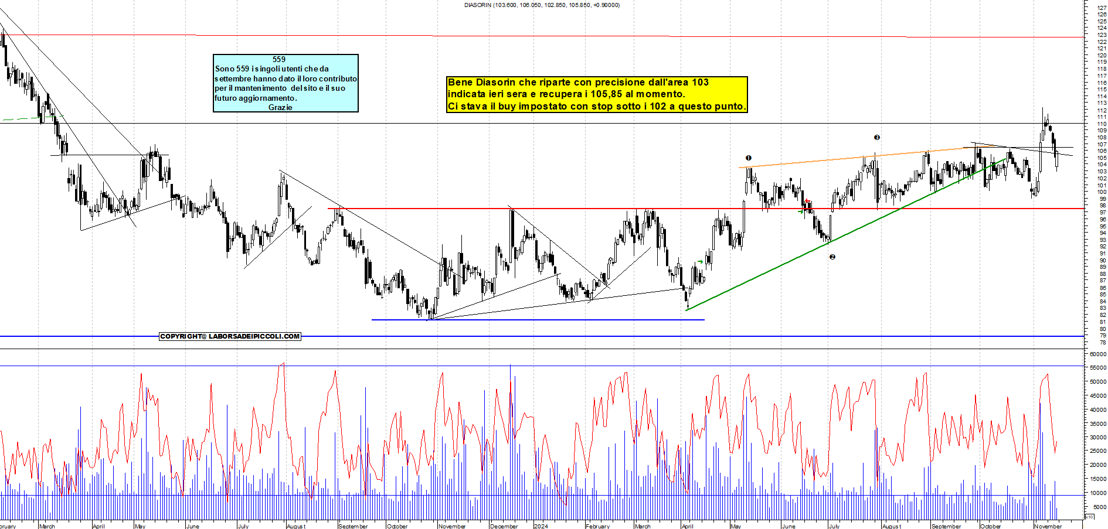Click 'futuro aggiornamento.' in the cyan box
Viewport: 1108px width, 529px height.
[256, 98]
